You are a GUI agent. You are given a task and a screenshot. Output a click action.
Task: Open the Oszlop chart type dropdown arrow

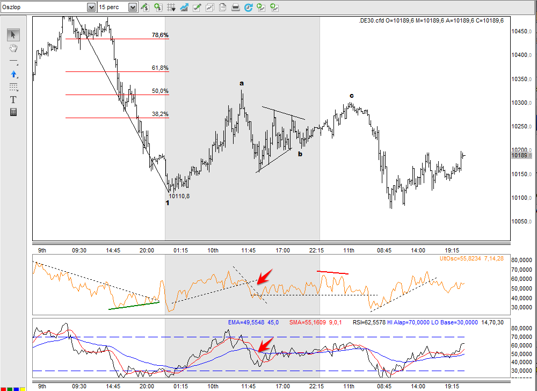(x=91, y=7)
